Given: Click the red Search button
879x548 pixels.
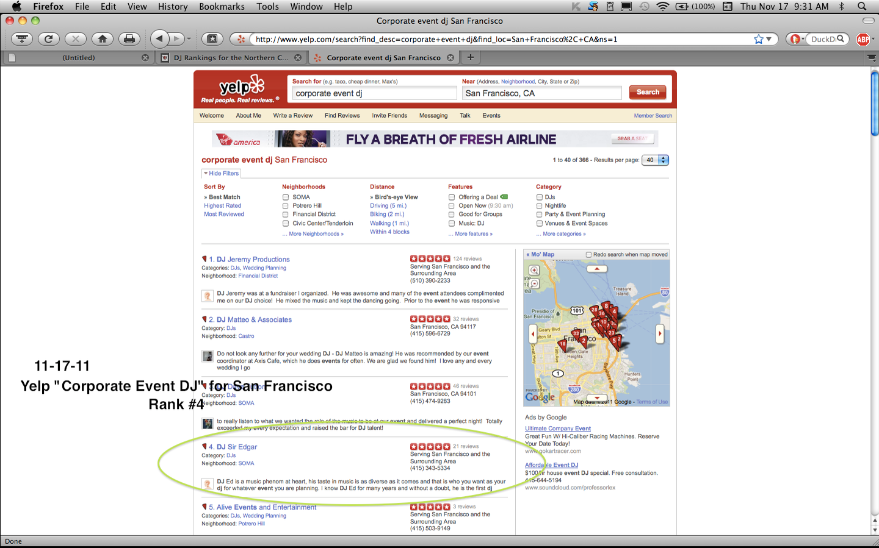Looking at the screenshot, I should (648, 92).
